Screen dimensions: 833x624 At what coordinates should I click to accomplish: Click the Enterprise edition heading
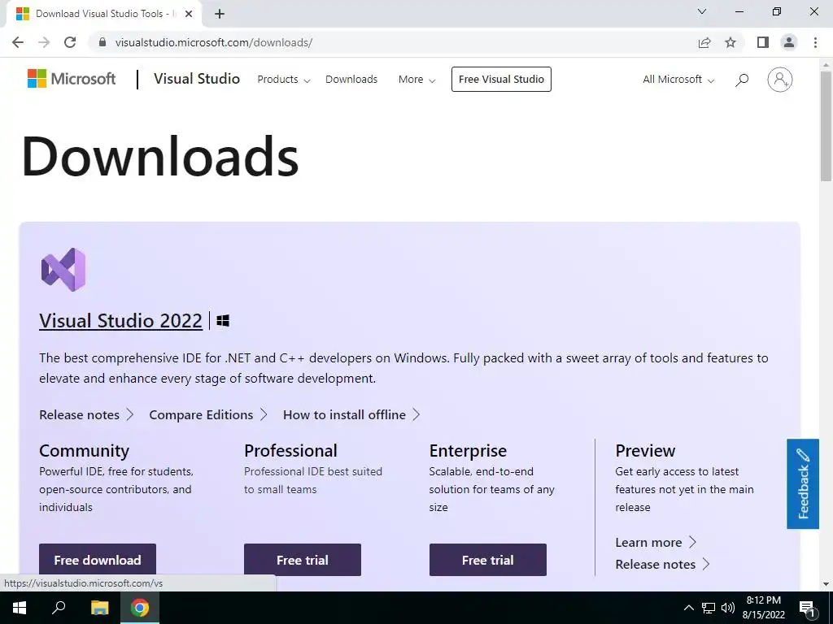pos(468,450)
